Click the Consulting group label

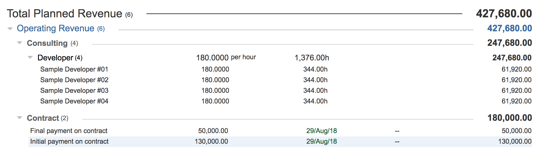point(47,43)
